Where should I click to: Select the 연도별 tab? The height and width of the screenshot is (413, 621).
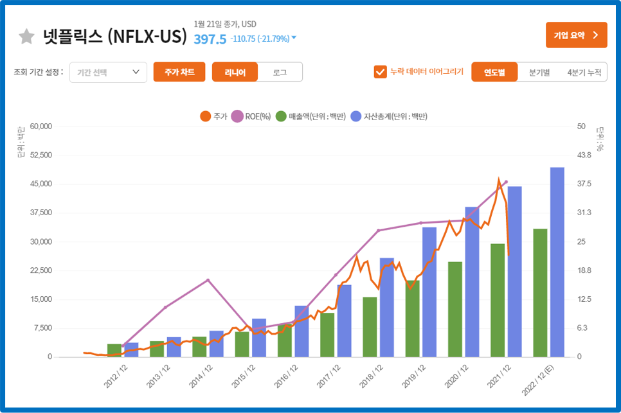click(494, 72)
